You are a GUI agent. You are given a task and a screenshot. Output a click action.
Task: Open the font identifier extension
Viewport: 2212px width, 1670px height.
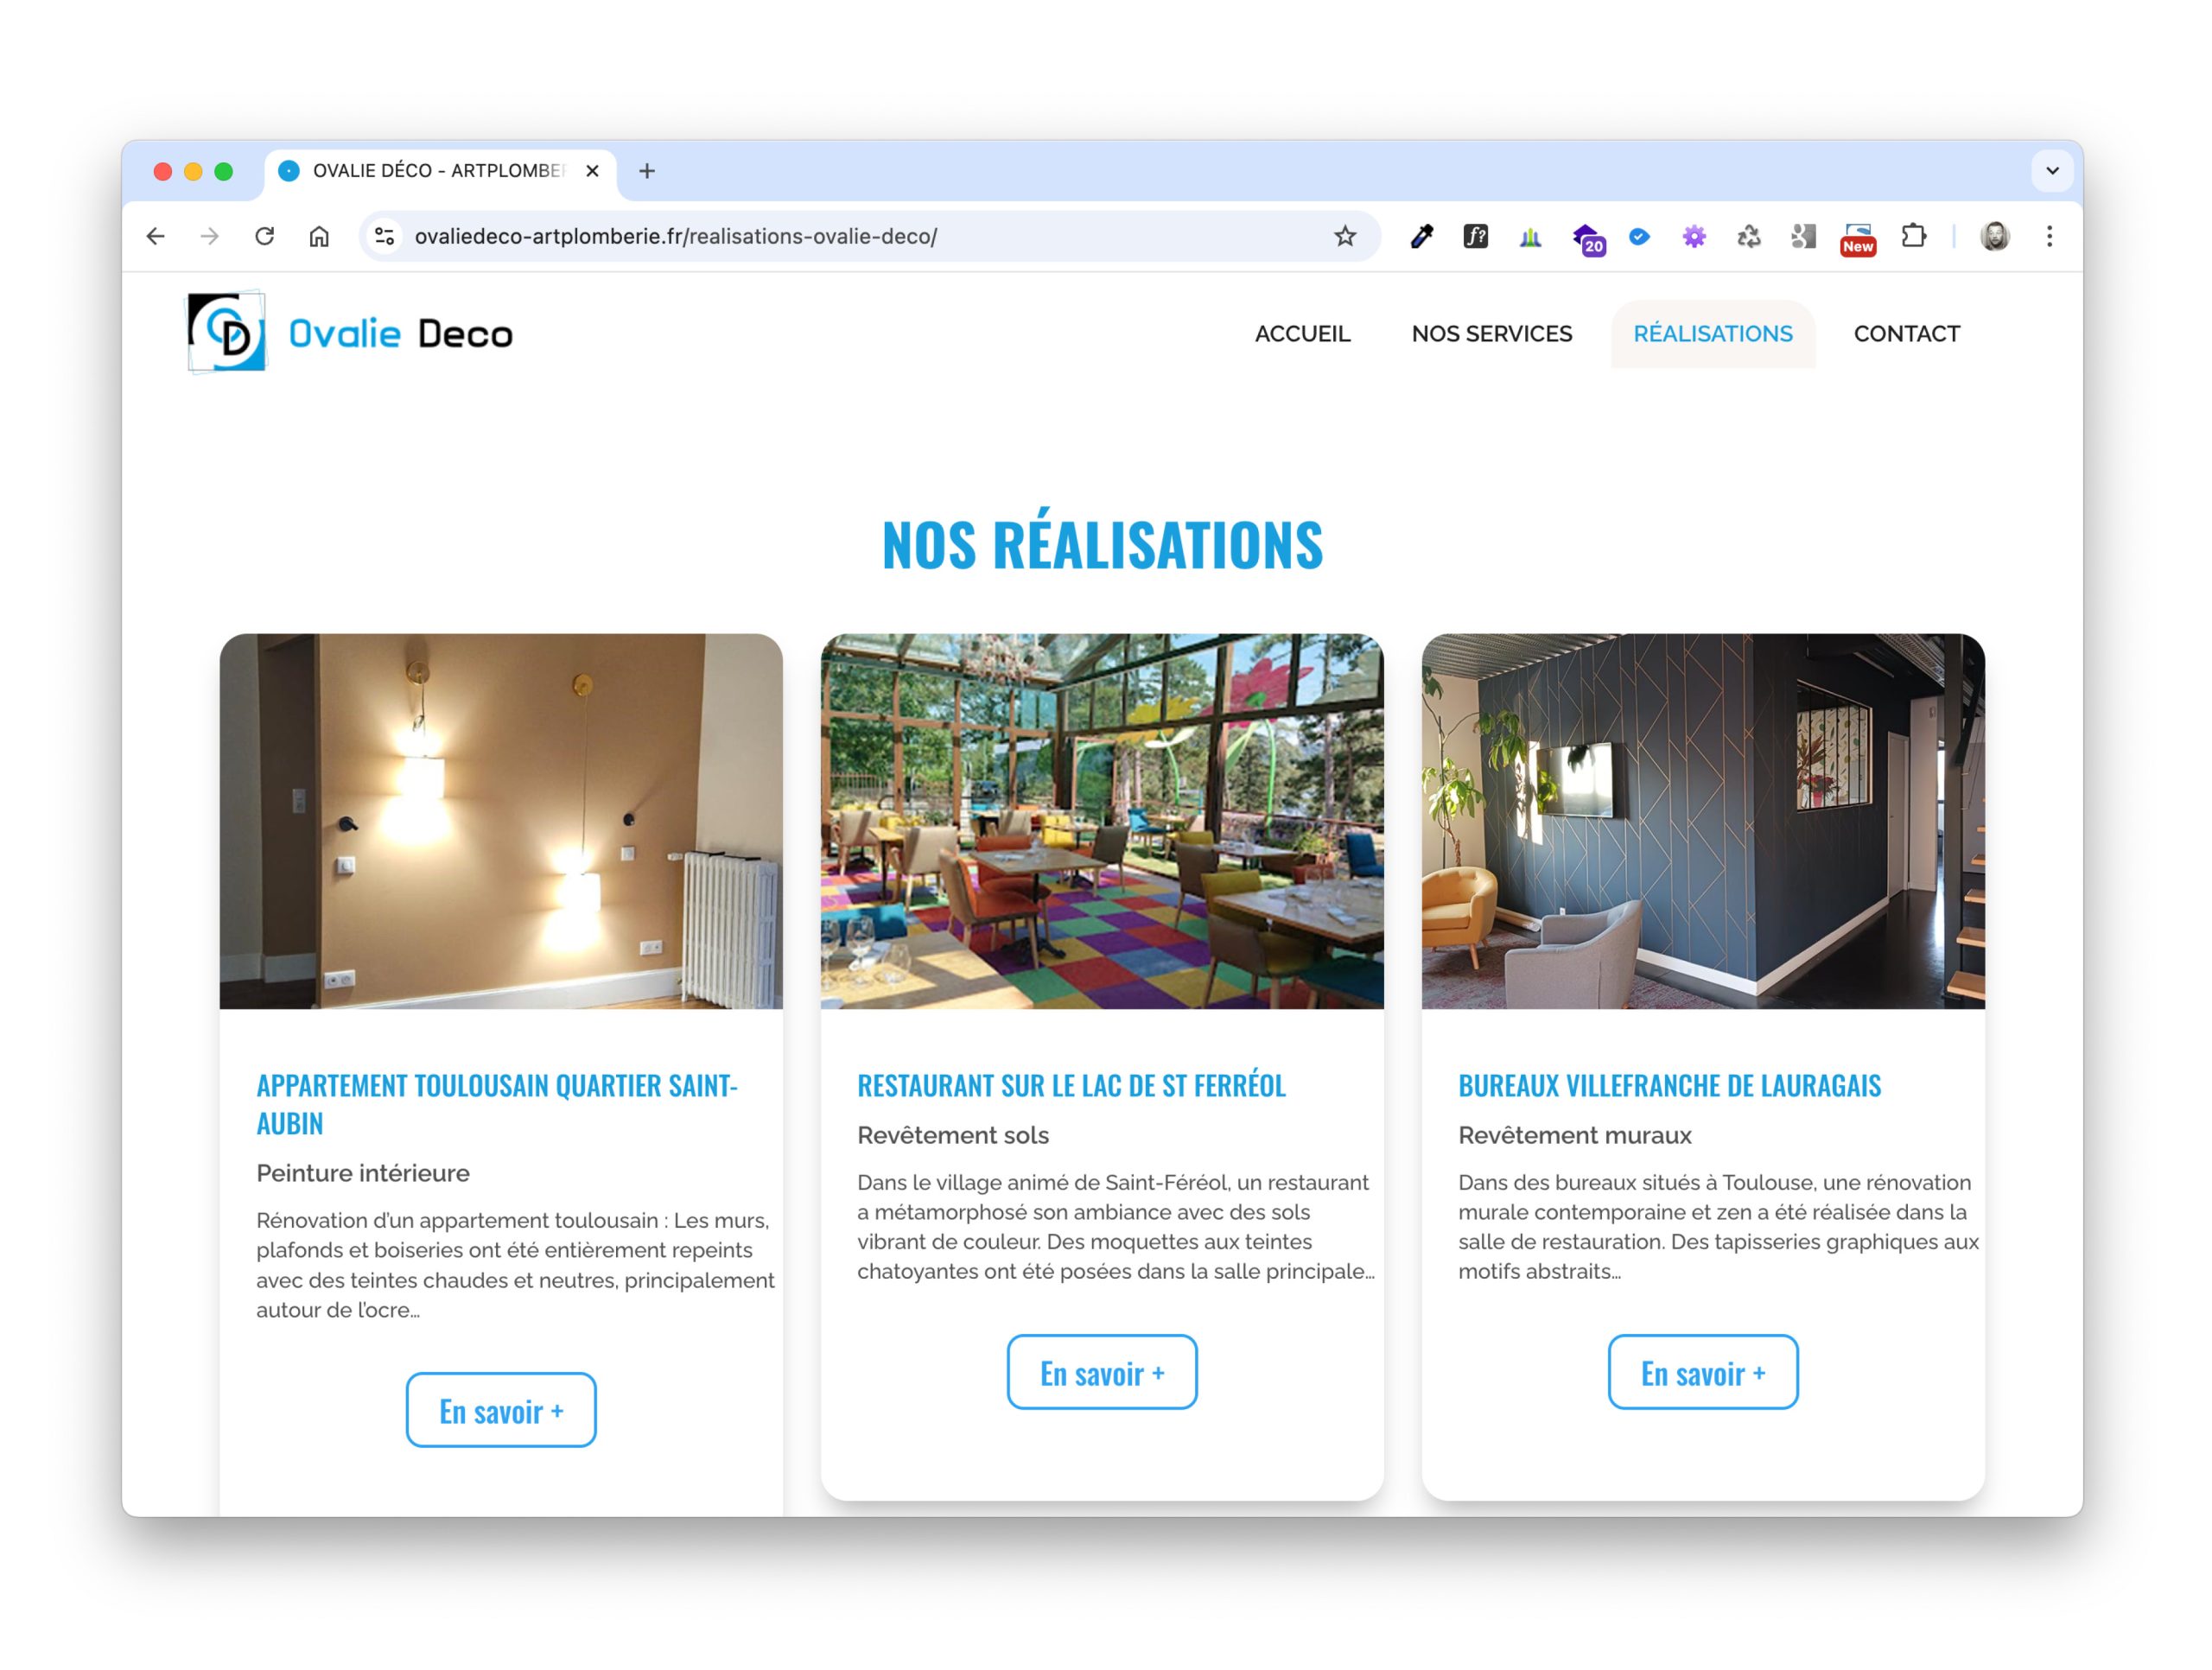[x=1475, y=237]
